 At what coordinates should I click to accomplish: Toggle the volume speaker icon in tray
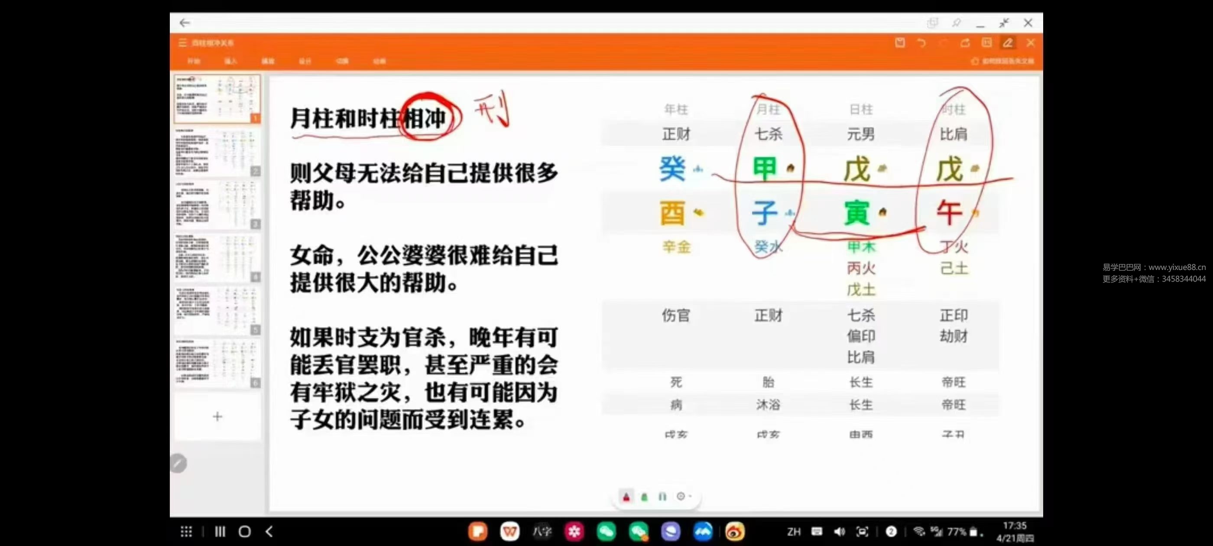coord(839,531)
